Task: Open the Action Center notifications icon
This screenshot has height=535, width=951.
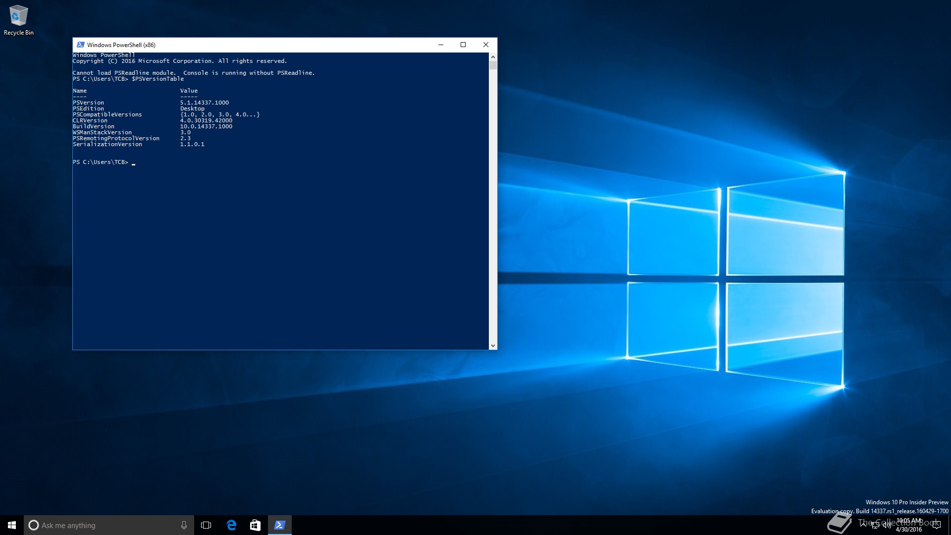Action: (936, 525)
